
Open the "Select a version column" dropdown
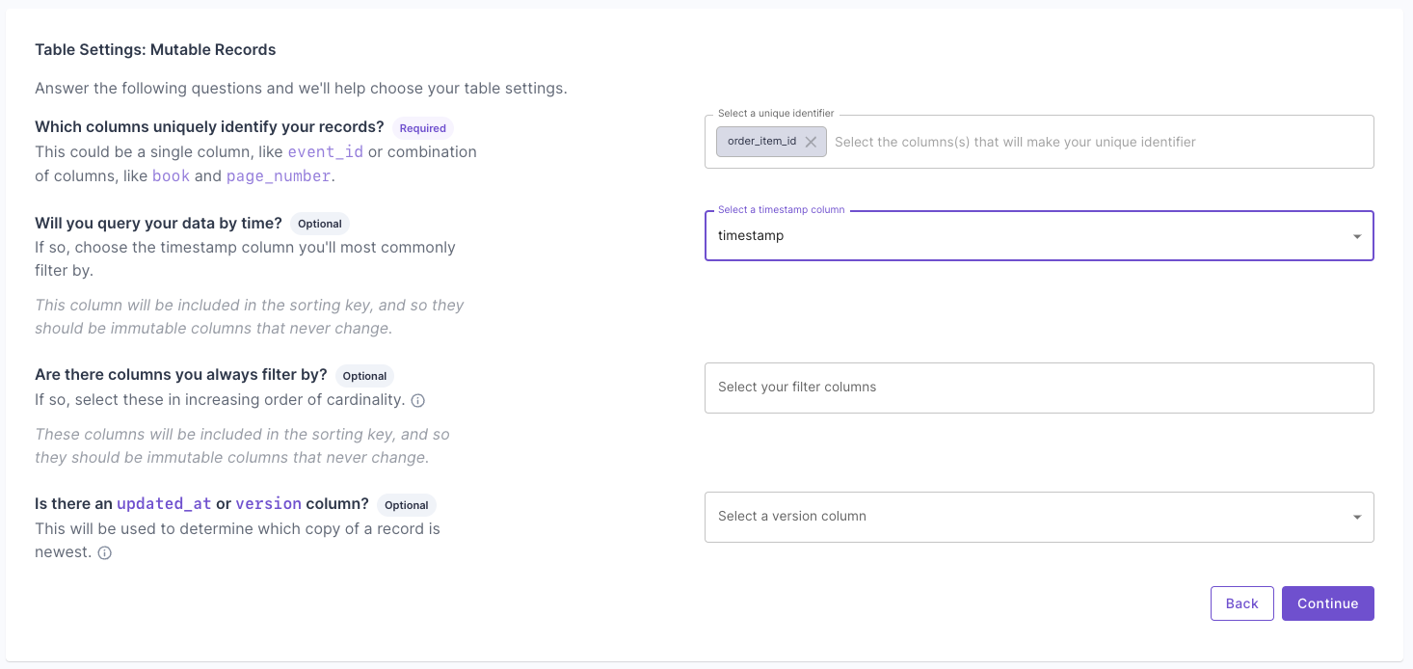coord(1039,517)
